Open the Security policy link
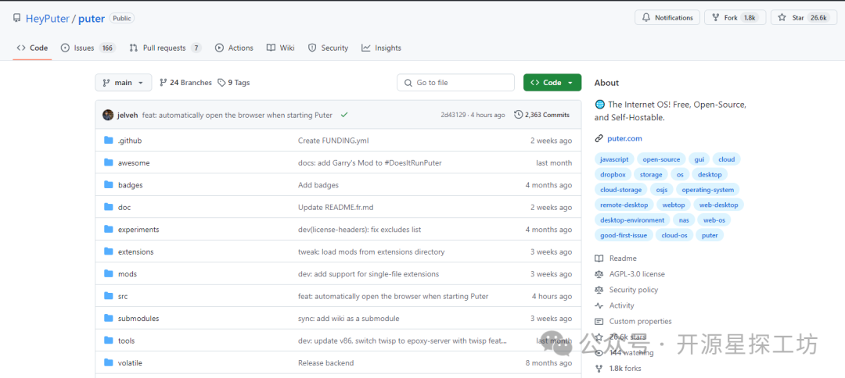The height and width of the screenshot is (378, 845). [x=633, y=289]
